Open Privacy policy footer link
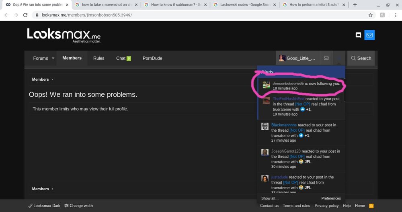The width and height of the screenshot is (402, 212). (x=326, y=206)
